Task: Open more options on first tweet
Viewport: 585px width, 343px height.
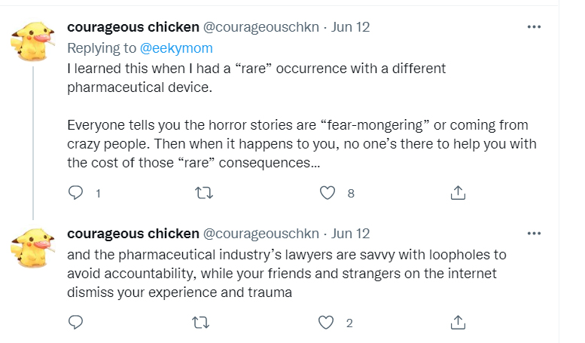Action: (x=535, y=27)
